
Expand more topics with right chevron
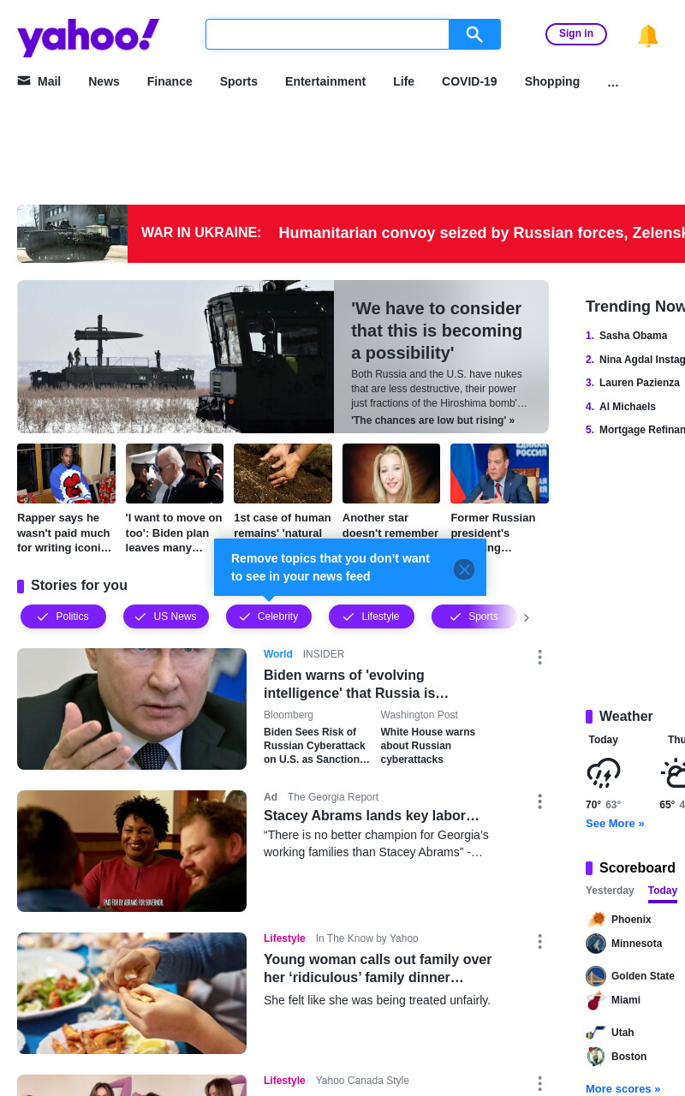pyautogui.click(x=527, y=617)
